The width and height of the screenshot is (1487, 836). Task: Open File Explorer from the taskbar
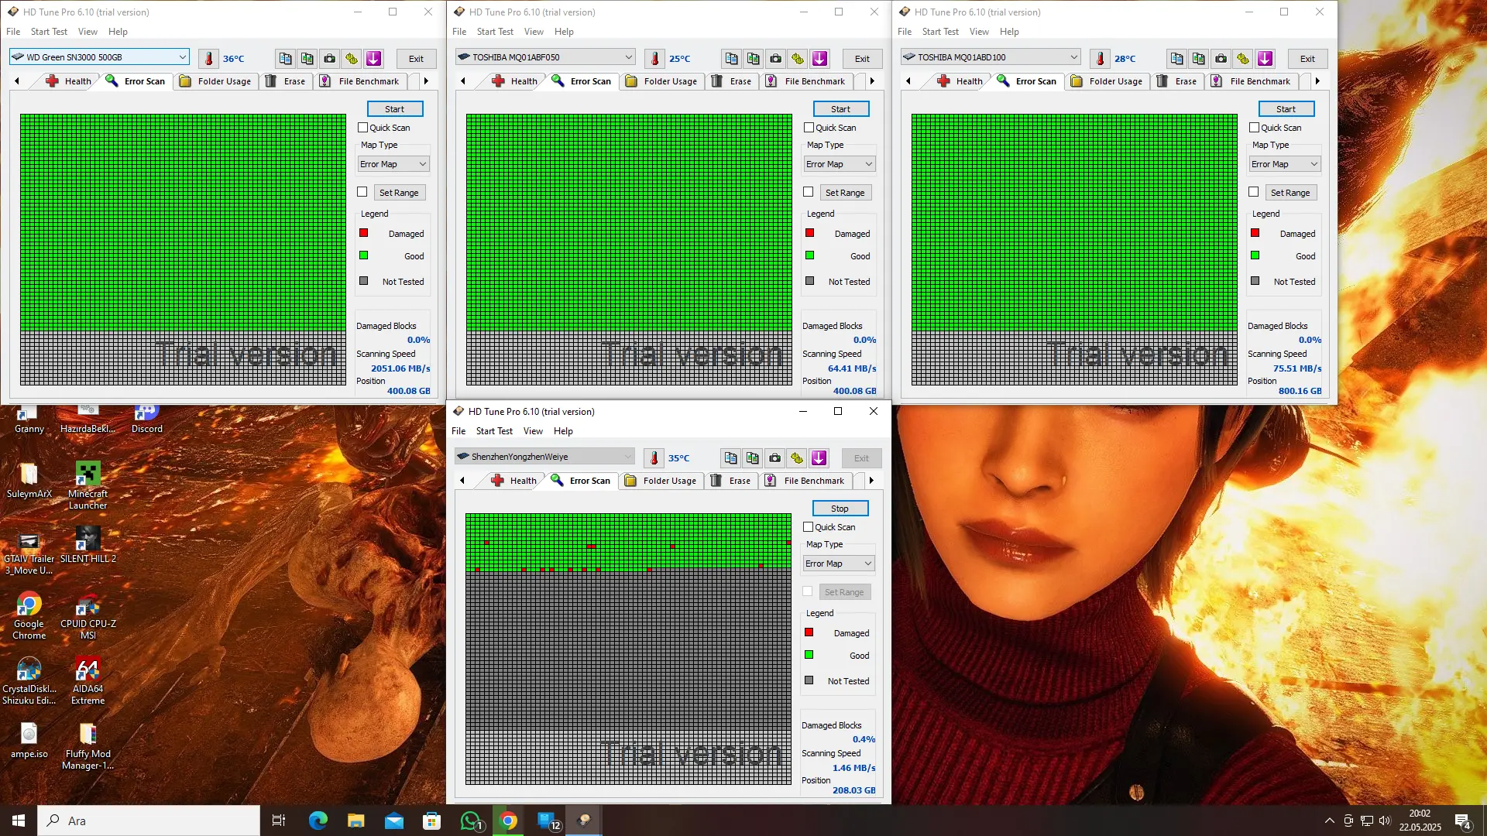pos(356,821)
